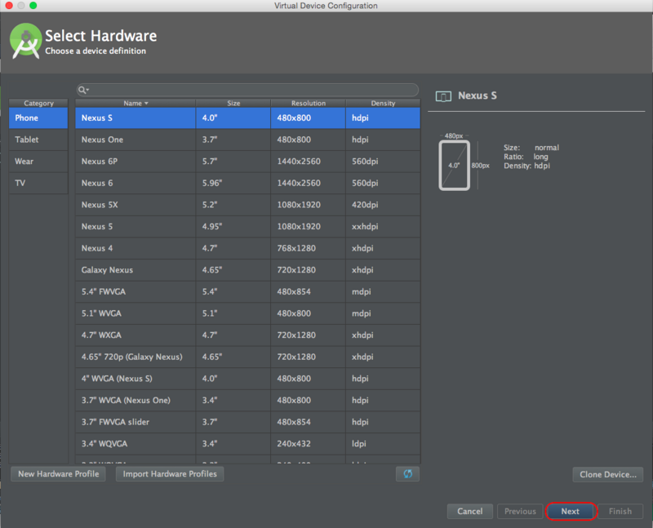Select the Tablet category
Viewport: 653px width, 528px height.
[38, 140]
